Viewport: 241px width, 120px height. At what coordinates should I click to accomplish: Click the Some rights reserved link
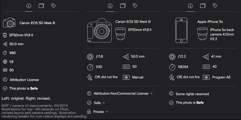click(192, 94)
